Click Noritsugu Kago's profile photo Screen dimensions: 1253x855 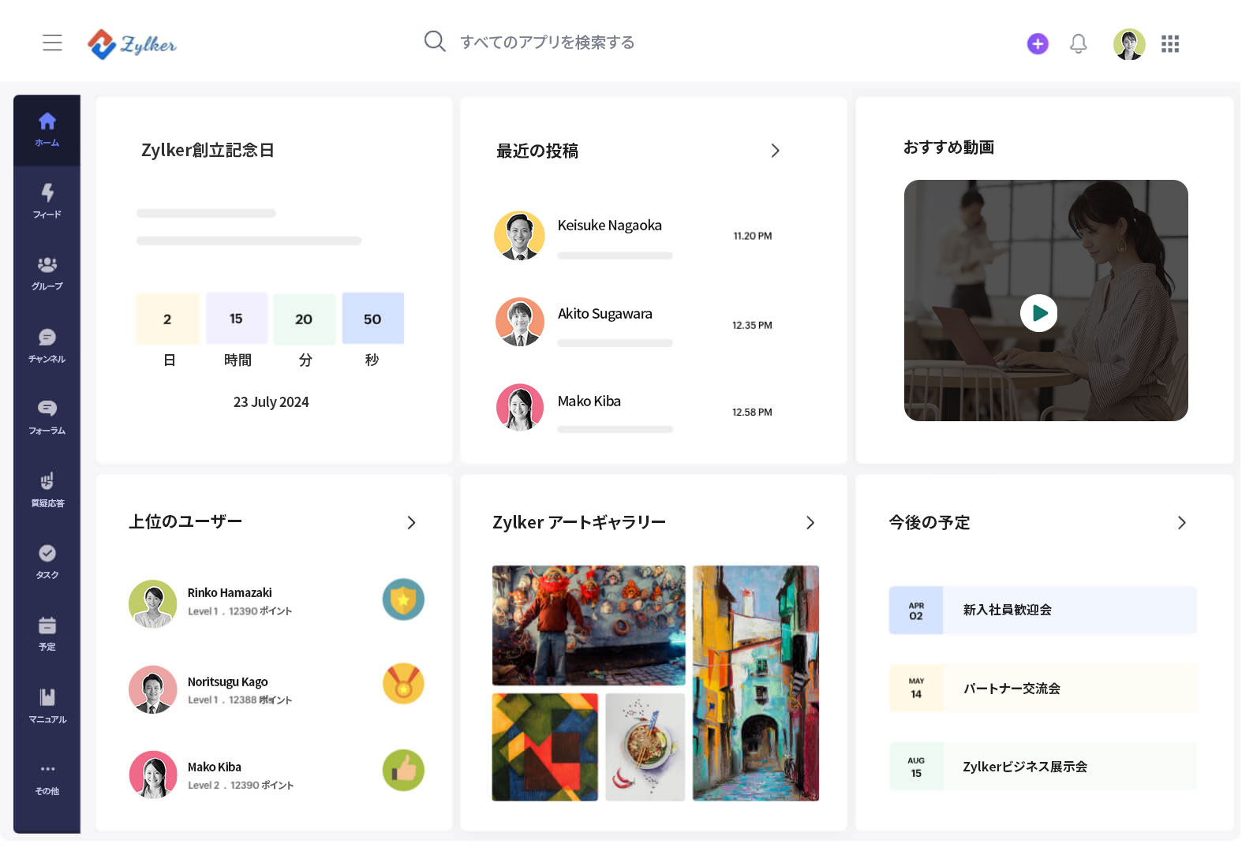pos(153,689)
